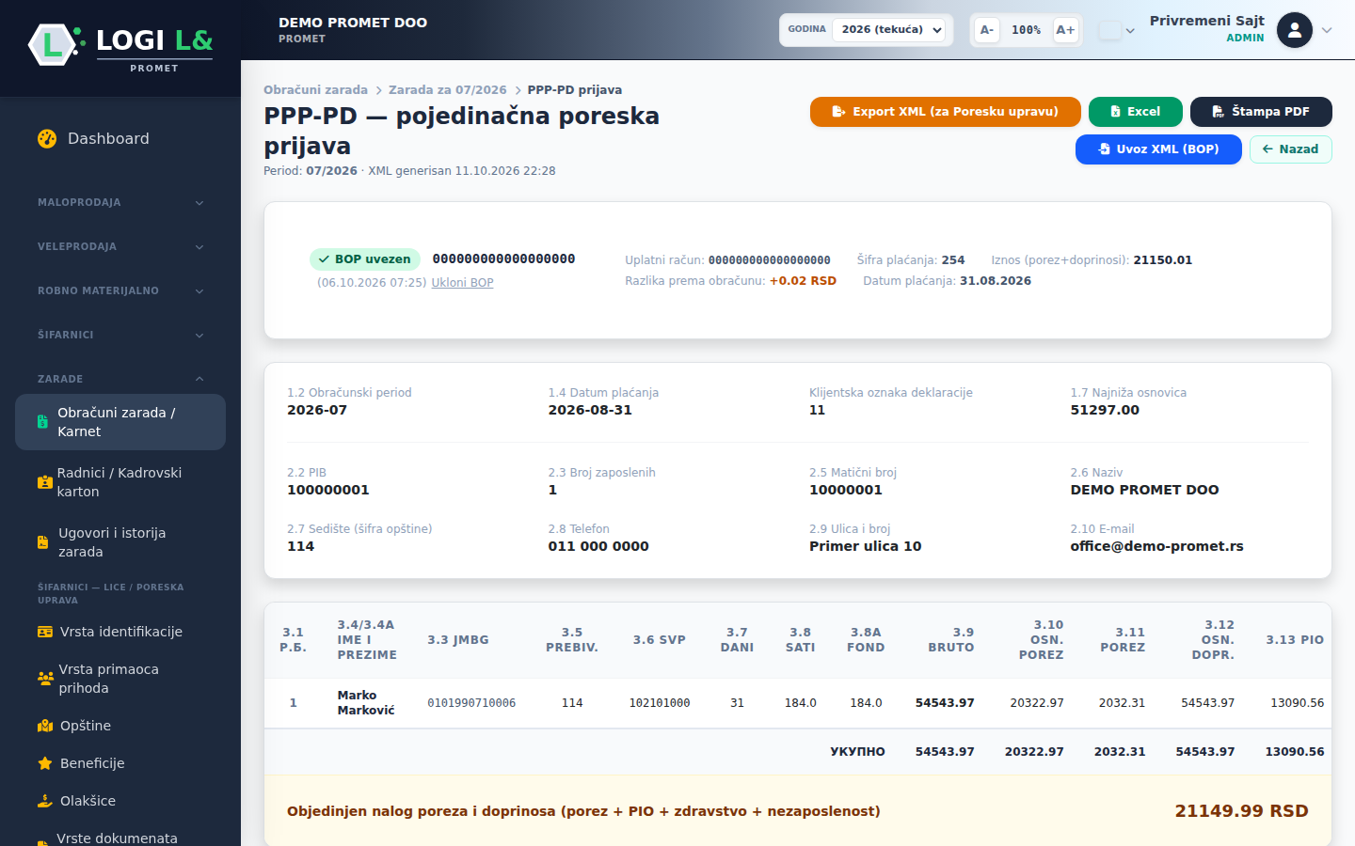Open Olakšice menu item label
The image size is (1355, 846).
click(x=88, y=801)
